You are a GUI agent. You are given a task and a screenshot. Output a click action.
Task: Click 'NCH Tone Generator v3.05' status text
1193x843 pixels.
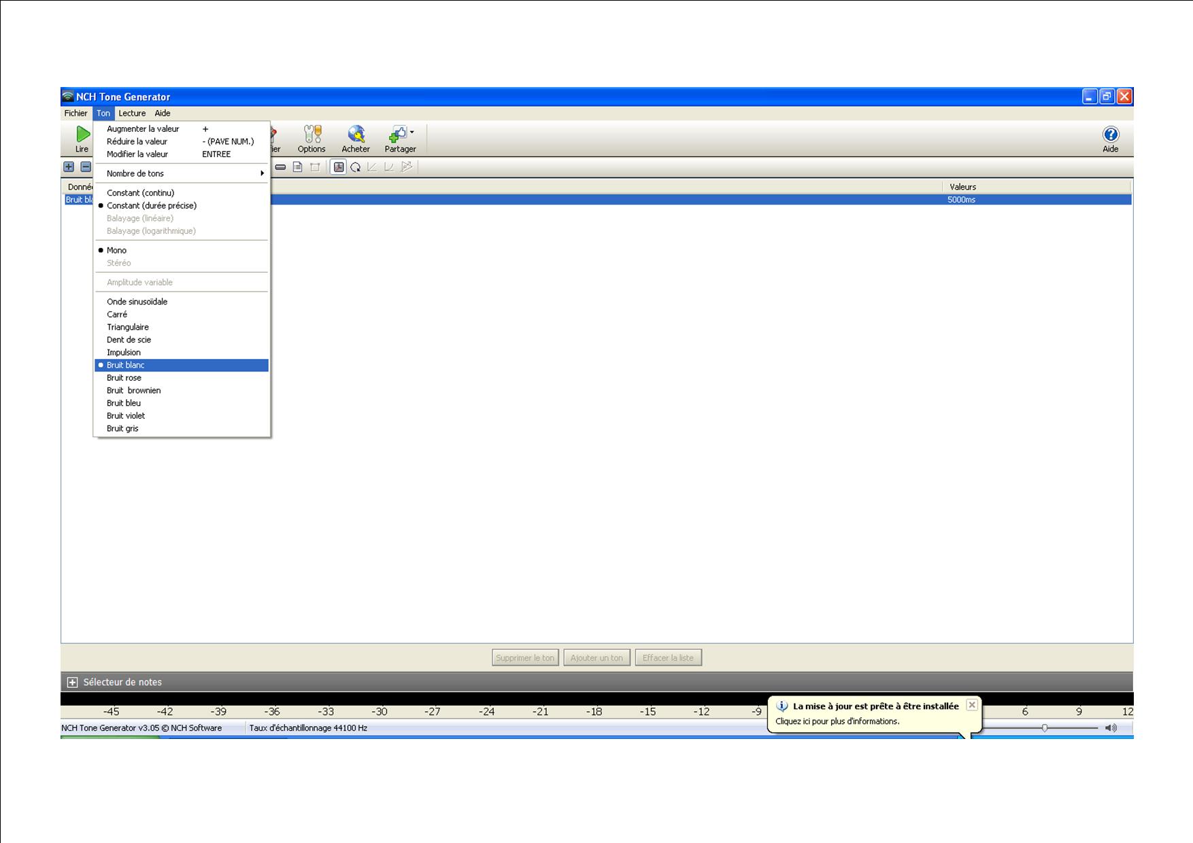click(x=141, y=728)
